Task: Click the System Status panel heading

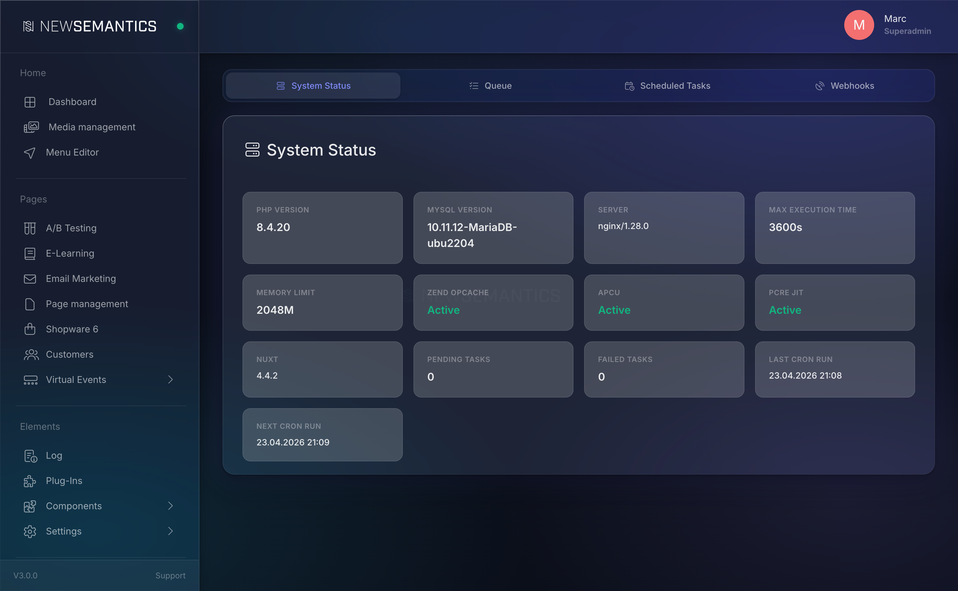Action: pos(321,150)
